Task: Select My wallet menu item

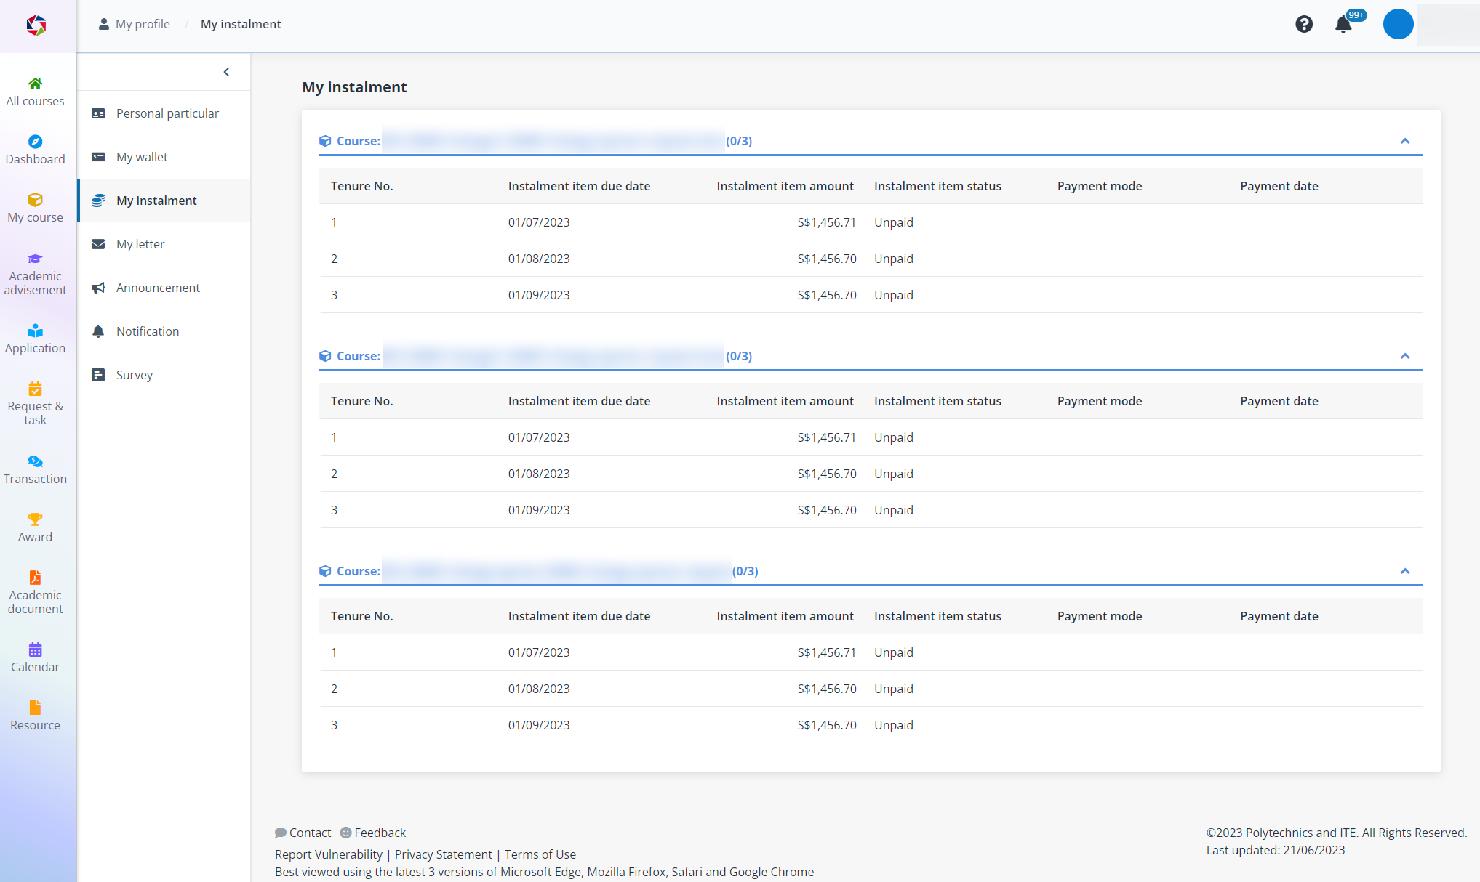Action: coord(164,157)
